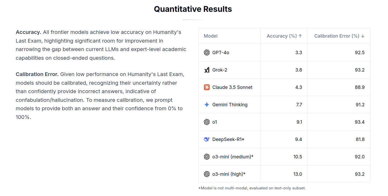Click the 81.8 calibration error value
Image resolution: width=388 pixels, height=196 pixels.
360,139
